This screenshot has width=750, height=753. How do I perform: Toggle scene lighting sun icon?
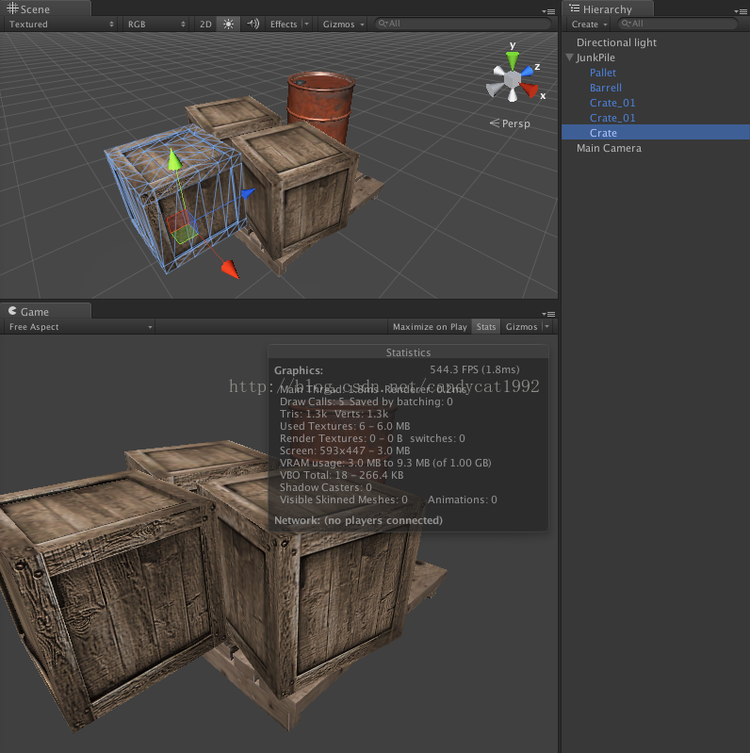[229, 24]
